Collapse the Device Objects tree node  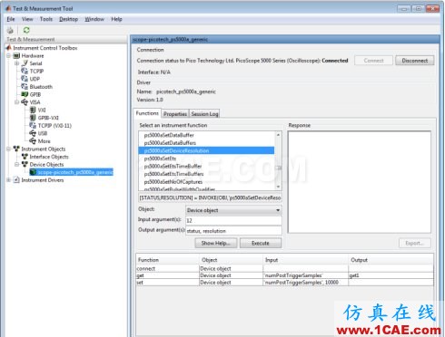pos(17,164)
